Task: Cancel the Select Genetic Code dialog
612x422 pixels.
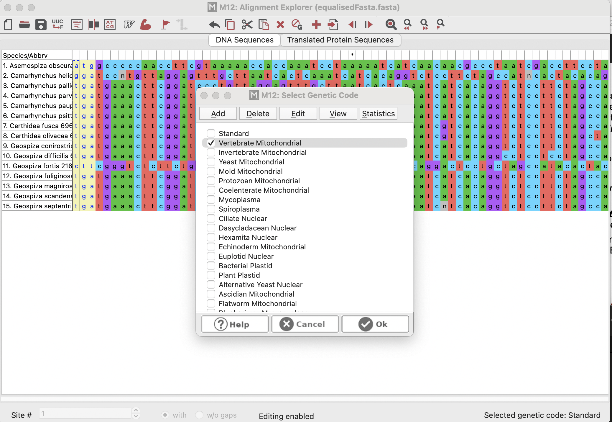Action: pyautogui.click(x=305, y=324)
